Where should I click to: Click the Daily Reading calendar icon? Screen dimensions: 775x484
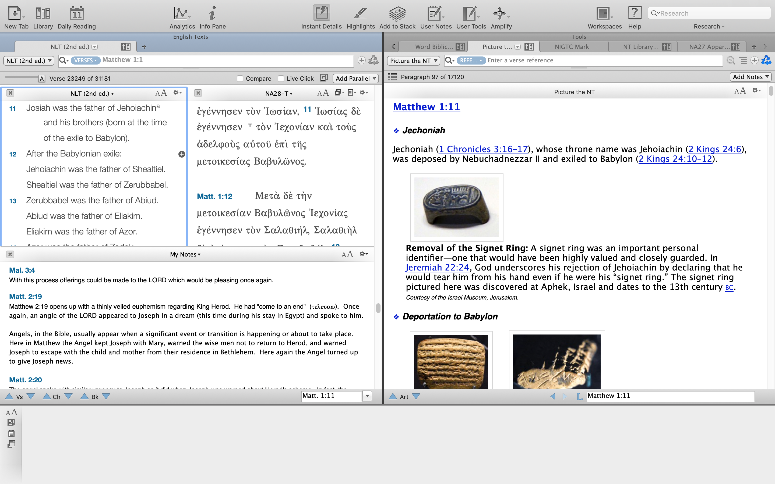tap(76, 13)
